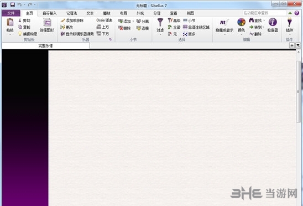This screenshot has width=303, height=206.
Task: Click the Hide or Show (隐藏或显示) mf icon
Action: pyautogui.click(x=224, y=23)
